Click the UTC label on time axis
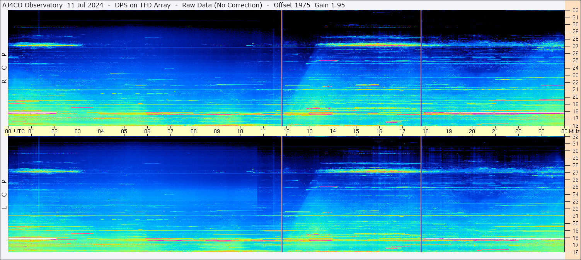 [20, 131]
